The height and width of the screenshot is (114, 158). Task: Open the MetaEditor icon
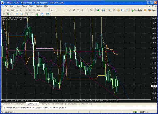tap(145, 10)
